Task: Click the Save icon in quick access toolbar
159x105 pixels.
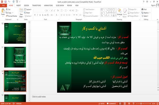Action: click(5, 2)
